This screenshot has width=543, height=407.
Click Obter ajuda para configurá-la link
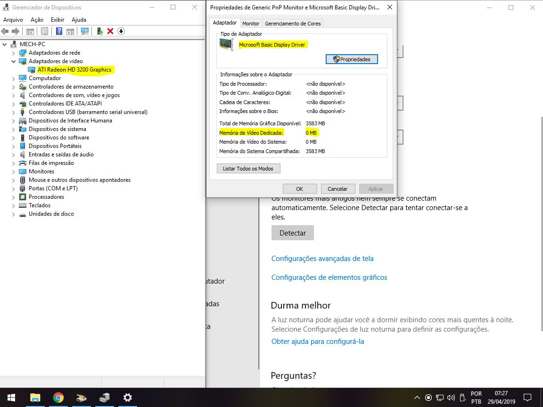click(x=318, y=341)
